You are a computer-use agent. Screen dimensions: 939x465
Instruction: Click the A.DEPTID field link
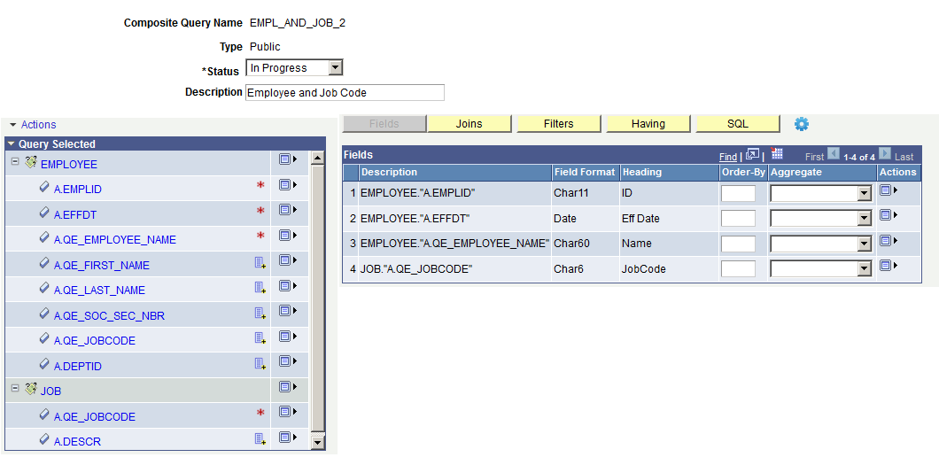[78, 366]
